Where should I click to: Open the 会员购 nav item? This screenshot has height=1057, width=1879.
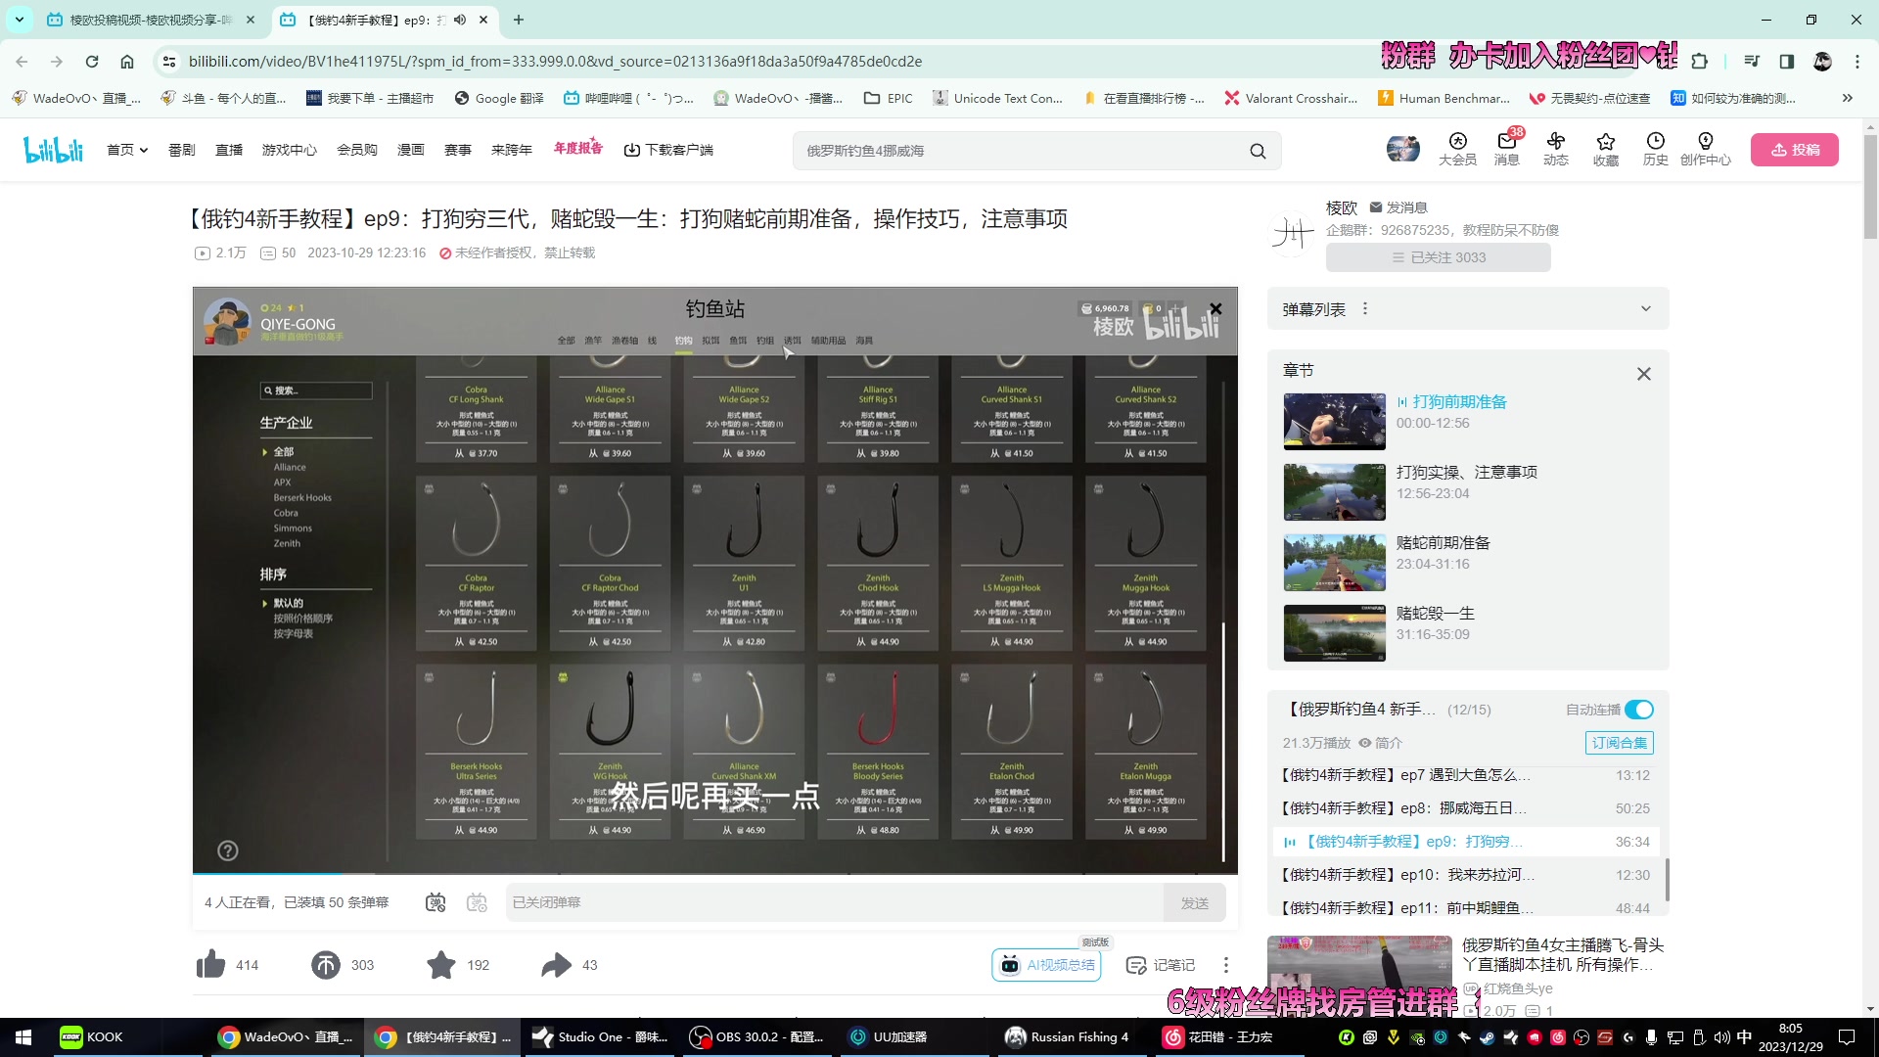pyautogui.click(x=357, y=150)
